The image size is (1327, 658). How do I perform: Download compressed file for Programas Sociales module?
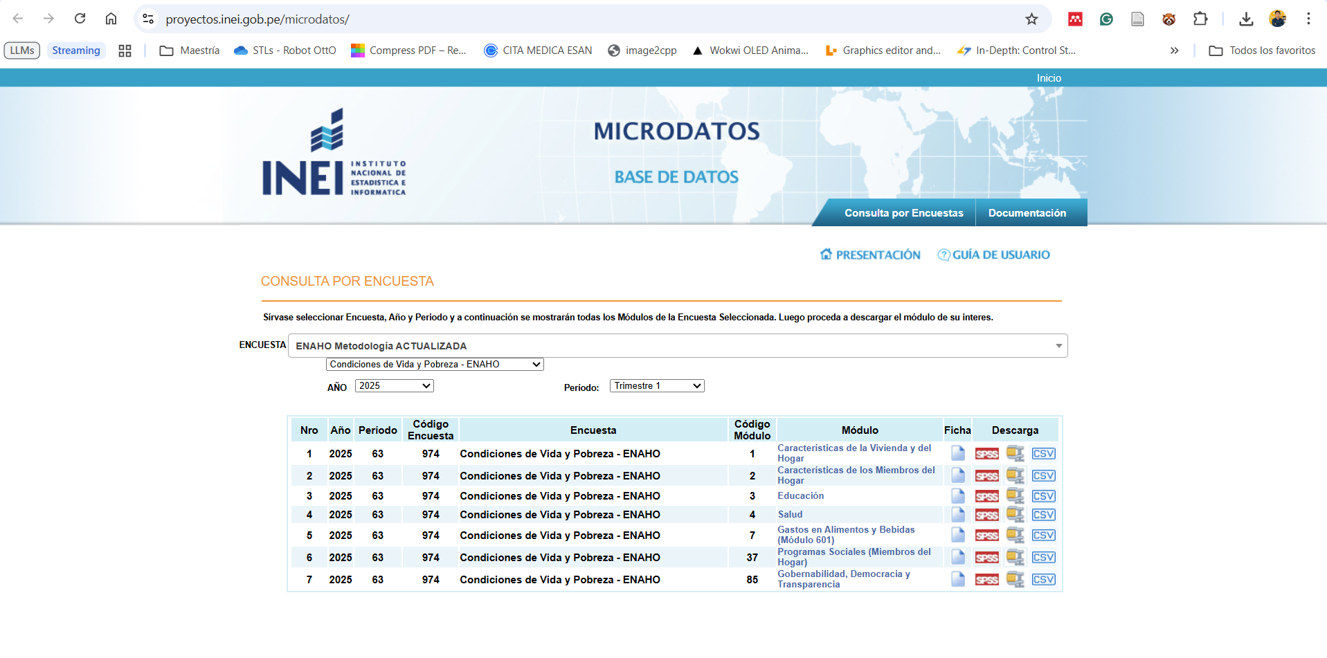pyautogui.click(x=1015, y=558)
